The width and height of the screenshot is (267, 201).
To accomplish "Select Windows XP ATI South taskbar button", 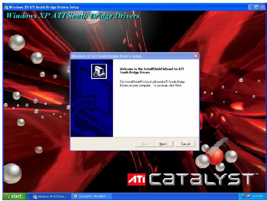I will (x=50, y=196).
